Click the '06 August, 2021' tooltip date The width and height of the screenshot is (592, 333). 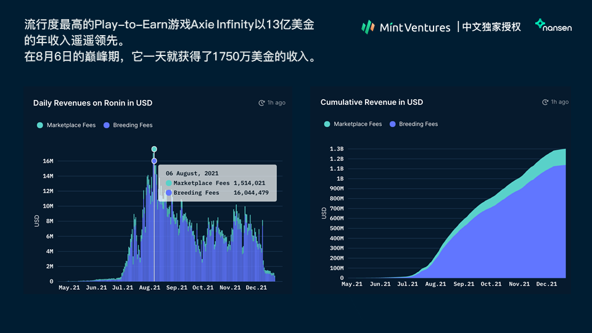192,173
